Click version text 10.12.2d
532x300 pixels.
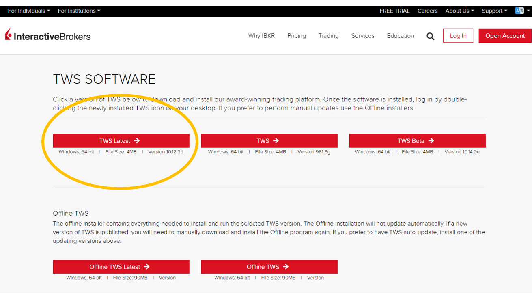point(166,152)
